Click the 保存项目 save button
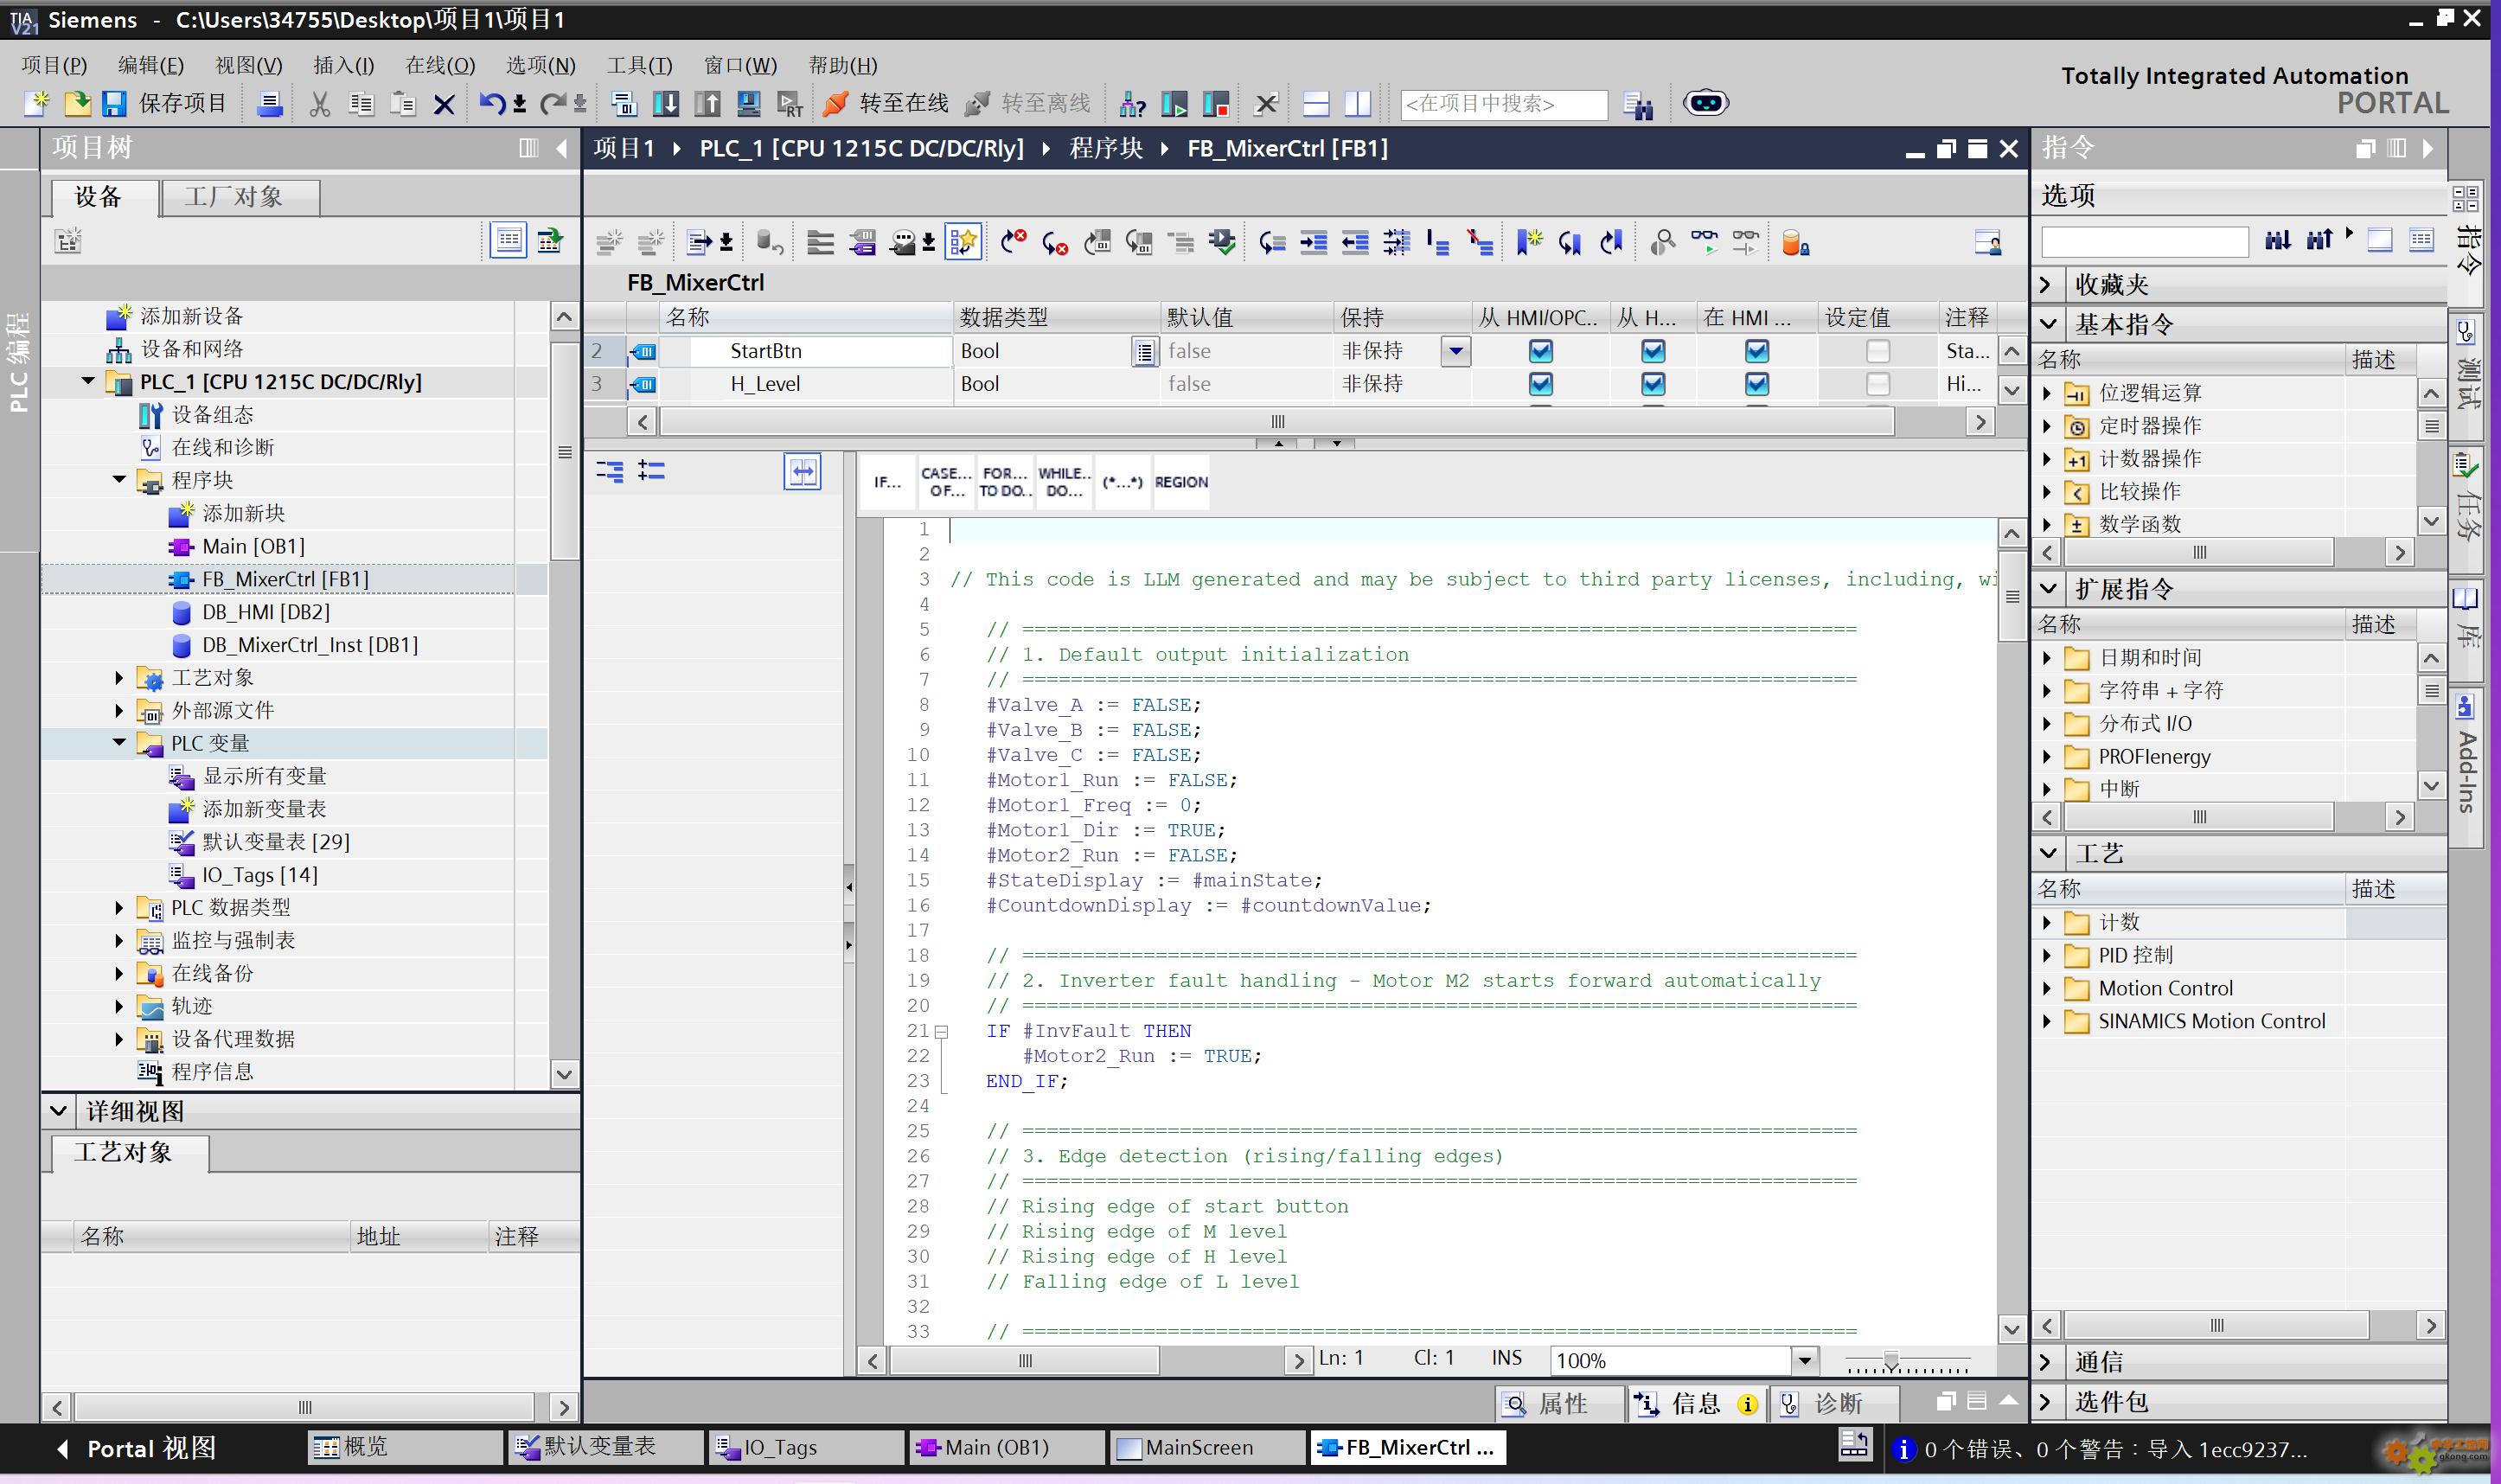Image resolution: width=2501 pixels, height=1484 pixels. (x=166, y=103)
